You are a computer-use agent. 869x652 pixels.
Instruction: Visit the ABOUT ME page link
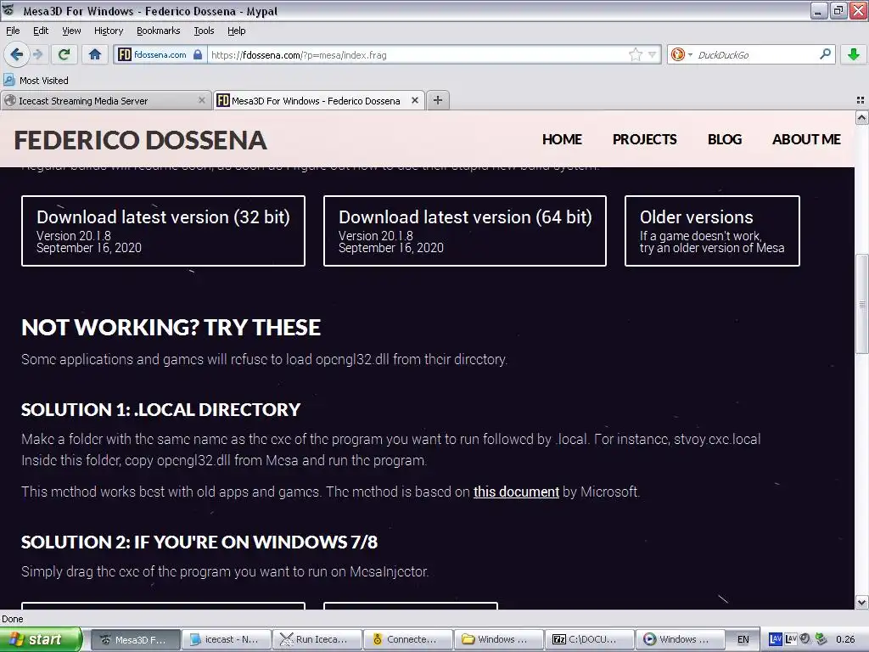tap(806, 139)
